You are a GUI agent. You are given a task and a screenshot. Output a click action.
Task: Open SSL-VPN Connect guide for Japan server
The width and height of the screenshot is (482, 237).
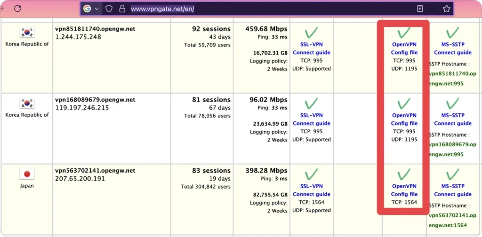pos(312,190)
